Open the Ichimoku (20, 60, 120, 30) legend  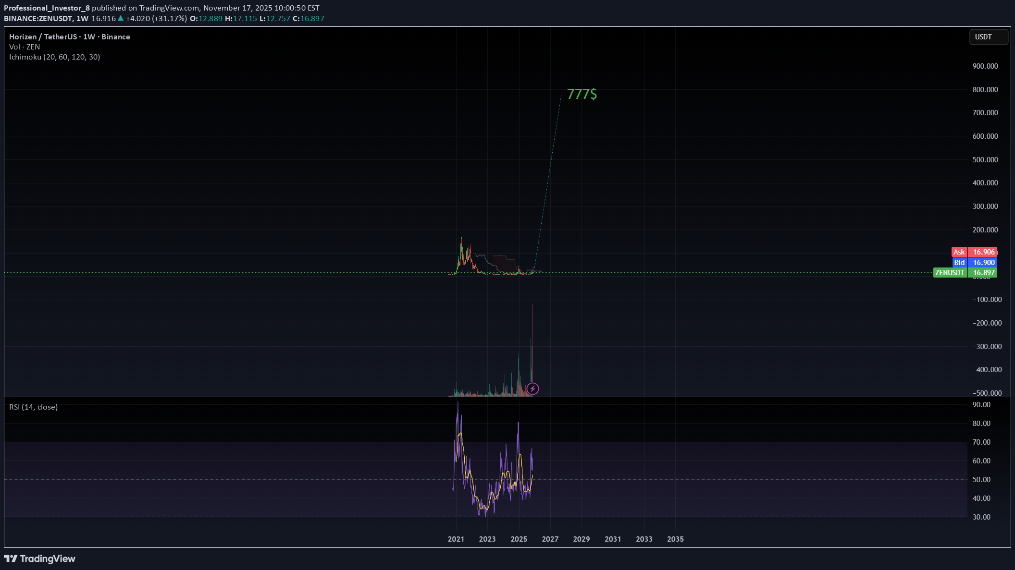[x=54, y=57]
